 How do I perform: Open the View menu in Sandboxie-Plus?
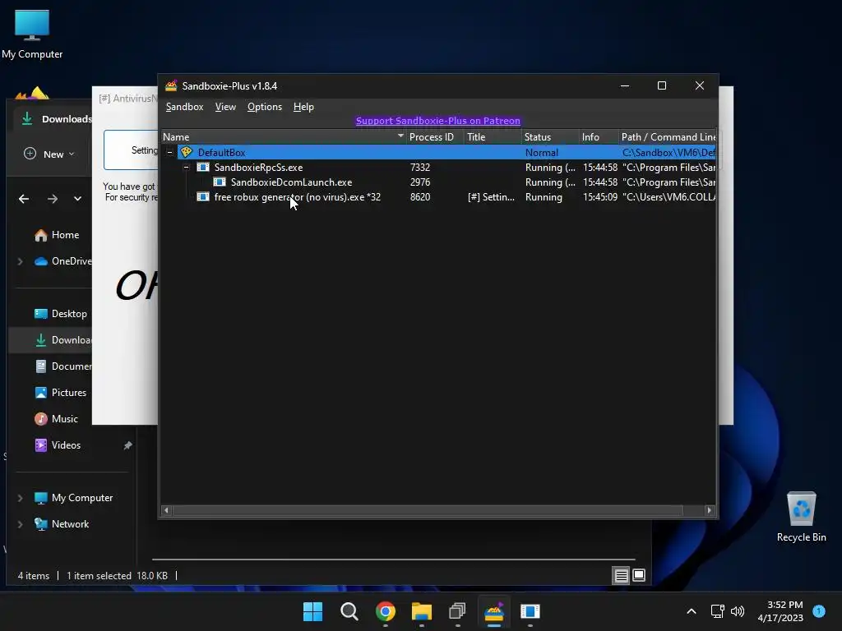point(225,107)
